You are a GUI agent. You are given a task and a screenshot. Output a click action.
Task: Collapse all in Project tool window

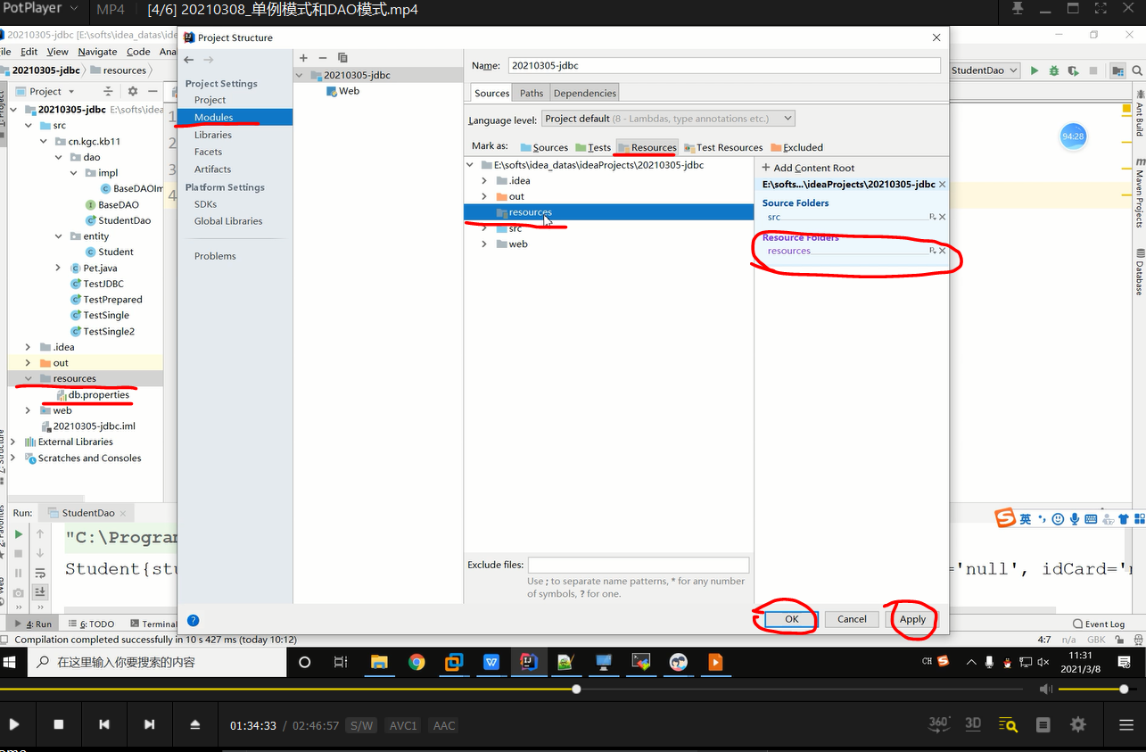[108, 91]
